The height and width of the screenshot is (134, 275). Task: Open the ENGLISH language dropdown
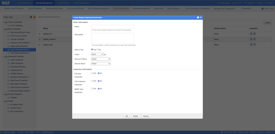point(236,3)
